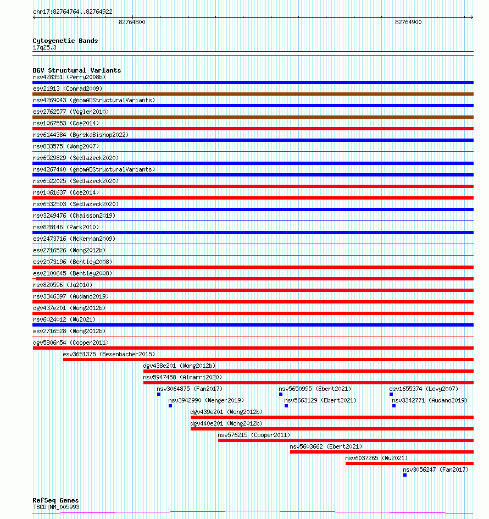Select the esv21913 (Conrad2009) brown bar

click(253, 94)
